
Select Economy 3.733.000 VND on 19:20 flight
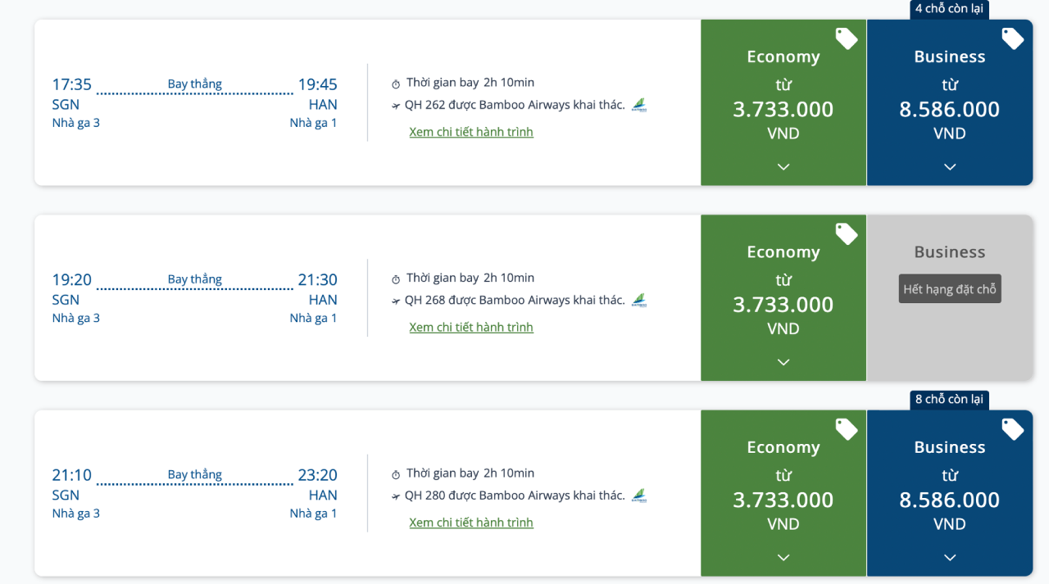pyautogui.click(x=783, y=304)
